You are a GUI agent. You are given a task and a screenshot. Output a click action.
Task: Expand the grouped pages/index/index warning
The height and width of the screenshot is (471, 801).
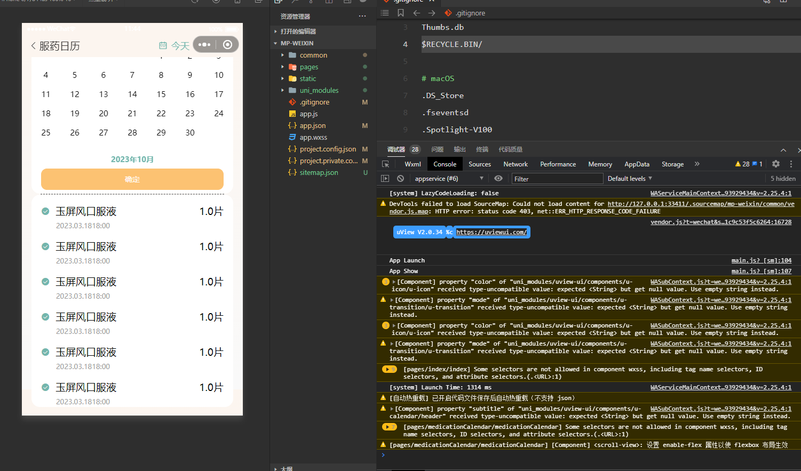pyautogui.click(x=390, y=369)
